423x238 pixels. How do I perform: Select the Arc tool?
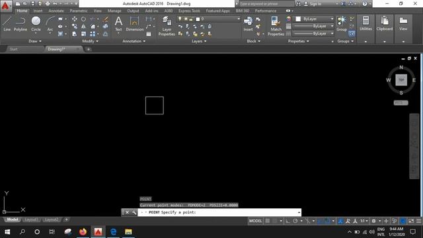pos(50,24)
